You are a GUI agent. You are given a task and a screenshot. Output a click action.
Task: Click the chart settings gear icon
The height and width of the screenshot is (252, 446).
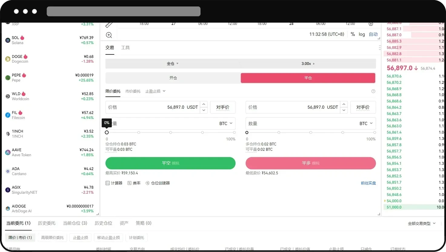coord(371,24)
